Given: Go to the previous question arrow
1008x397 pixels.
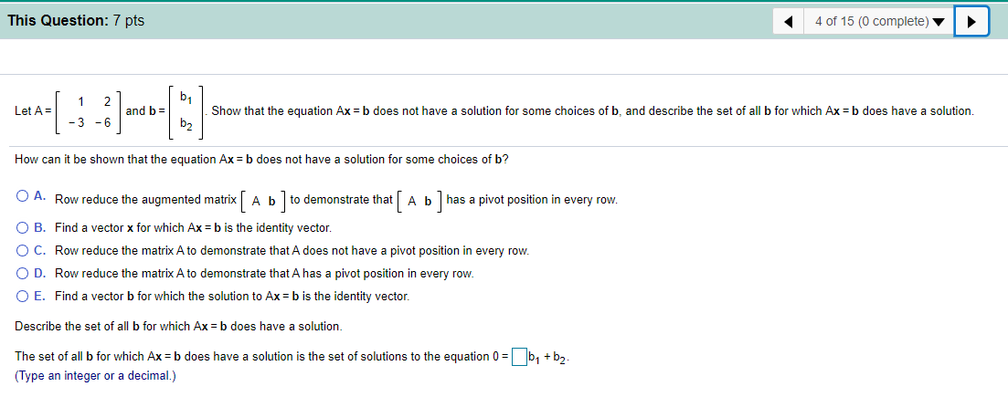Looking at the screenshot, I should pos(789,21).
